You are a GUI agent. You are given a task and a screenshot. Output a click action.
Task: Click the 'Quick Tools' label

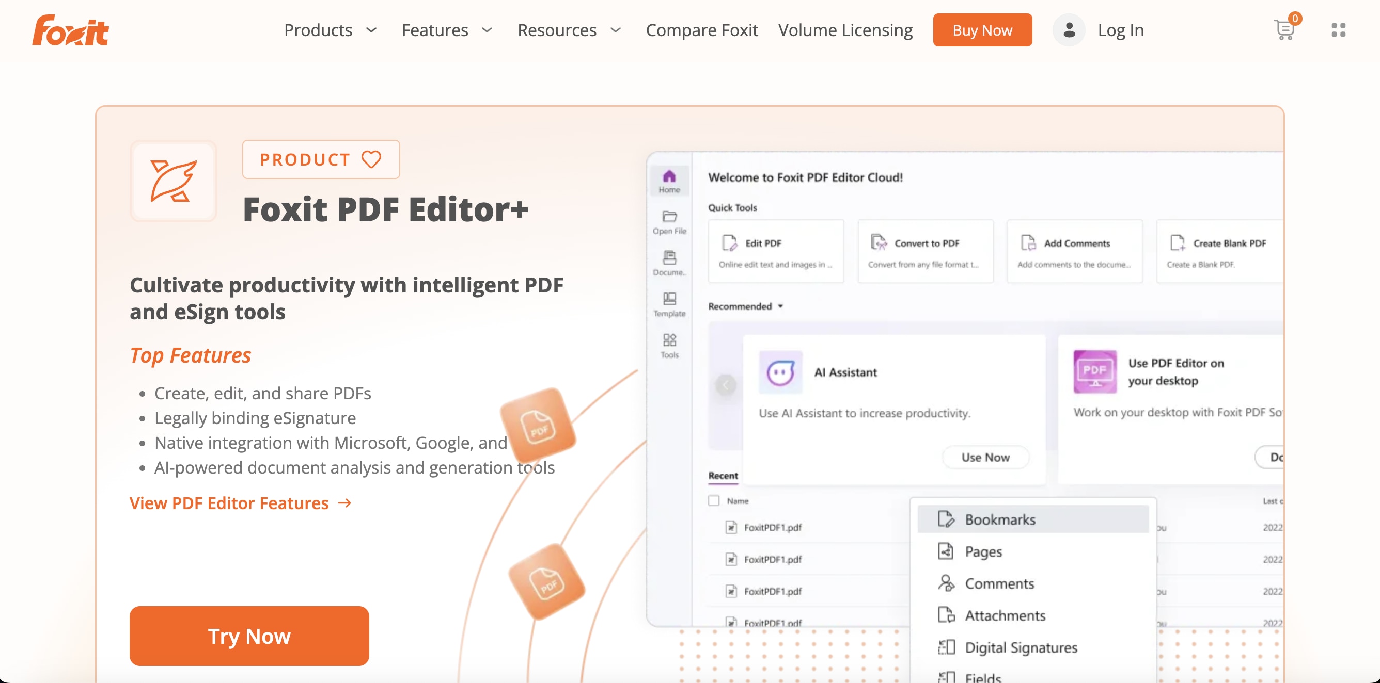(x=732, y=208)
